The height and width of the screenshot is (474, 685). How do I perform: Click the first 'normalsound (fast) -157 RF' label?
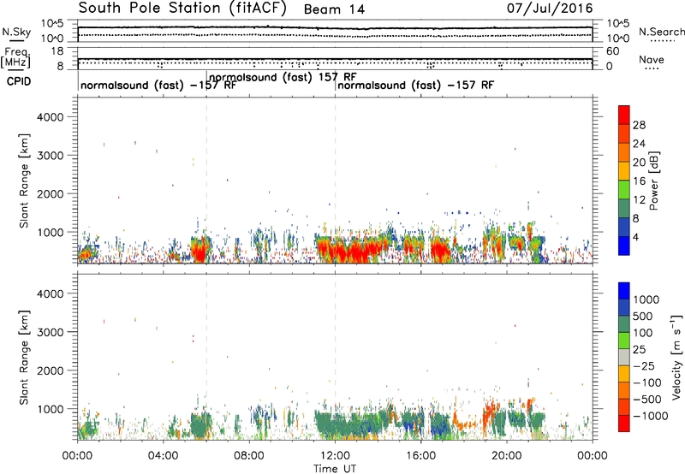pyautogui.click(x=158, y=85)
